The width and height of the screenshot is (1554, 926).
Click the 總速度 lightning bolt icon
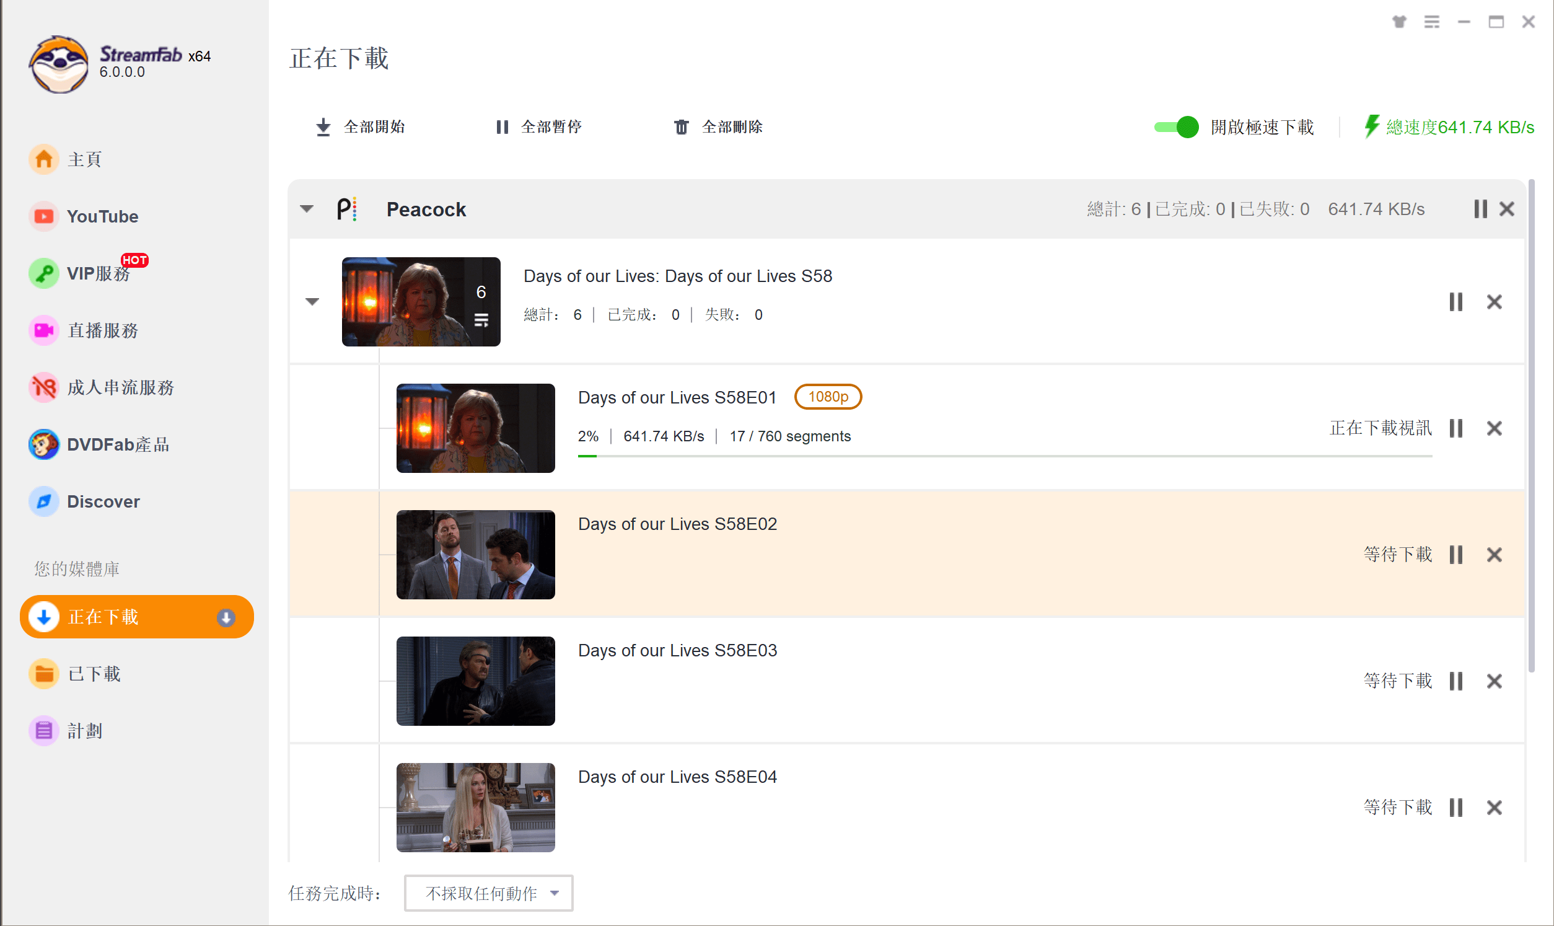click(1371, 126)
